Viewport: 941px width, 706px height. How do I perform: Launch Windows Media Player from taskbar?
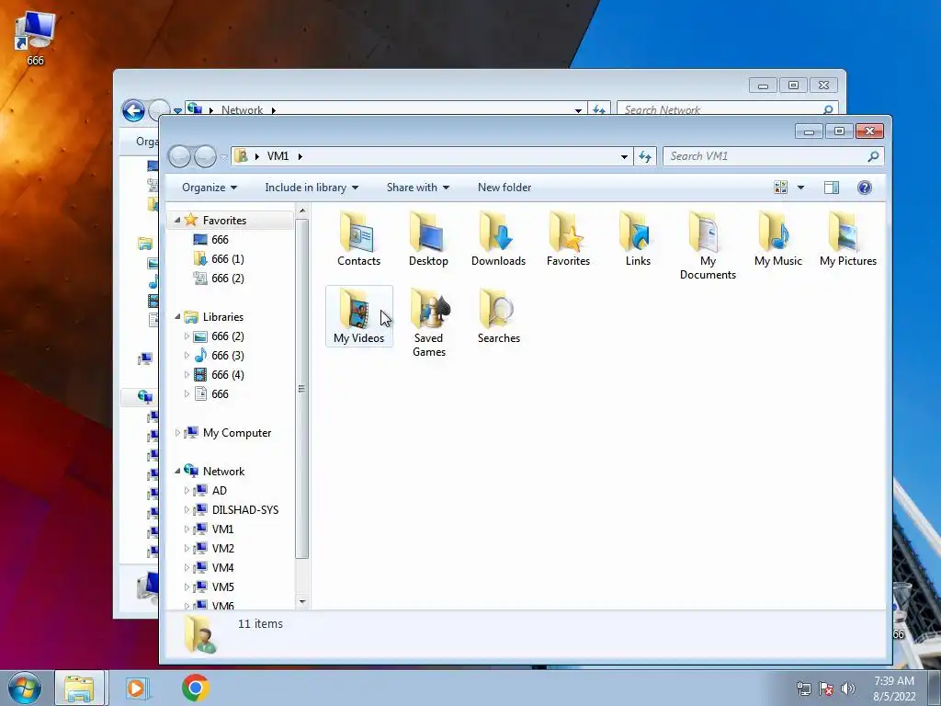tap(136, 688)
